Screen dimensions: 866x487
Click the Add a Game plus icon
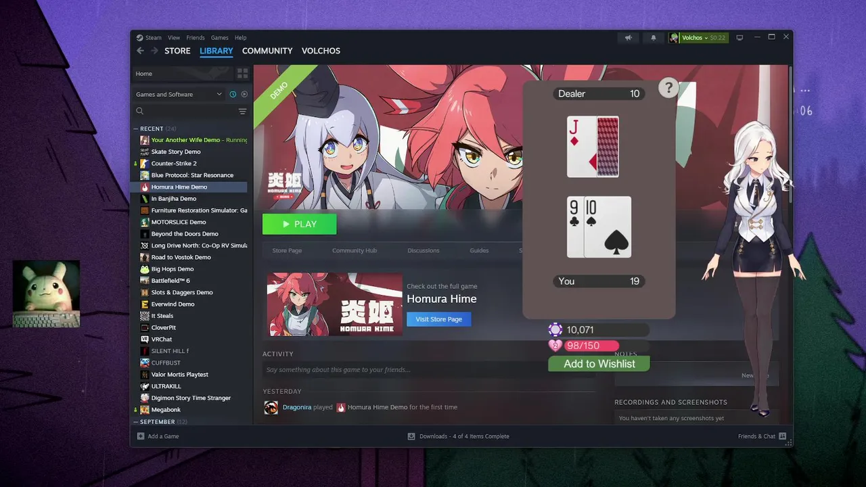(x=141, y=436)
